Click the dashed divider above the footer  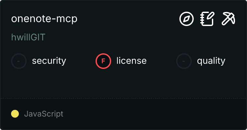point(123,98)
